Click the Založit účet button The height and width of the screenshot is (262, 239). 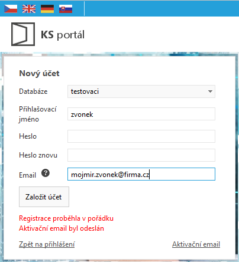(44, 196)
